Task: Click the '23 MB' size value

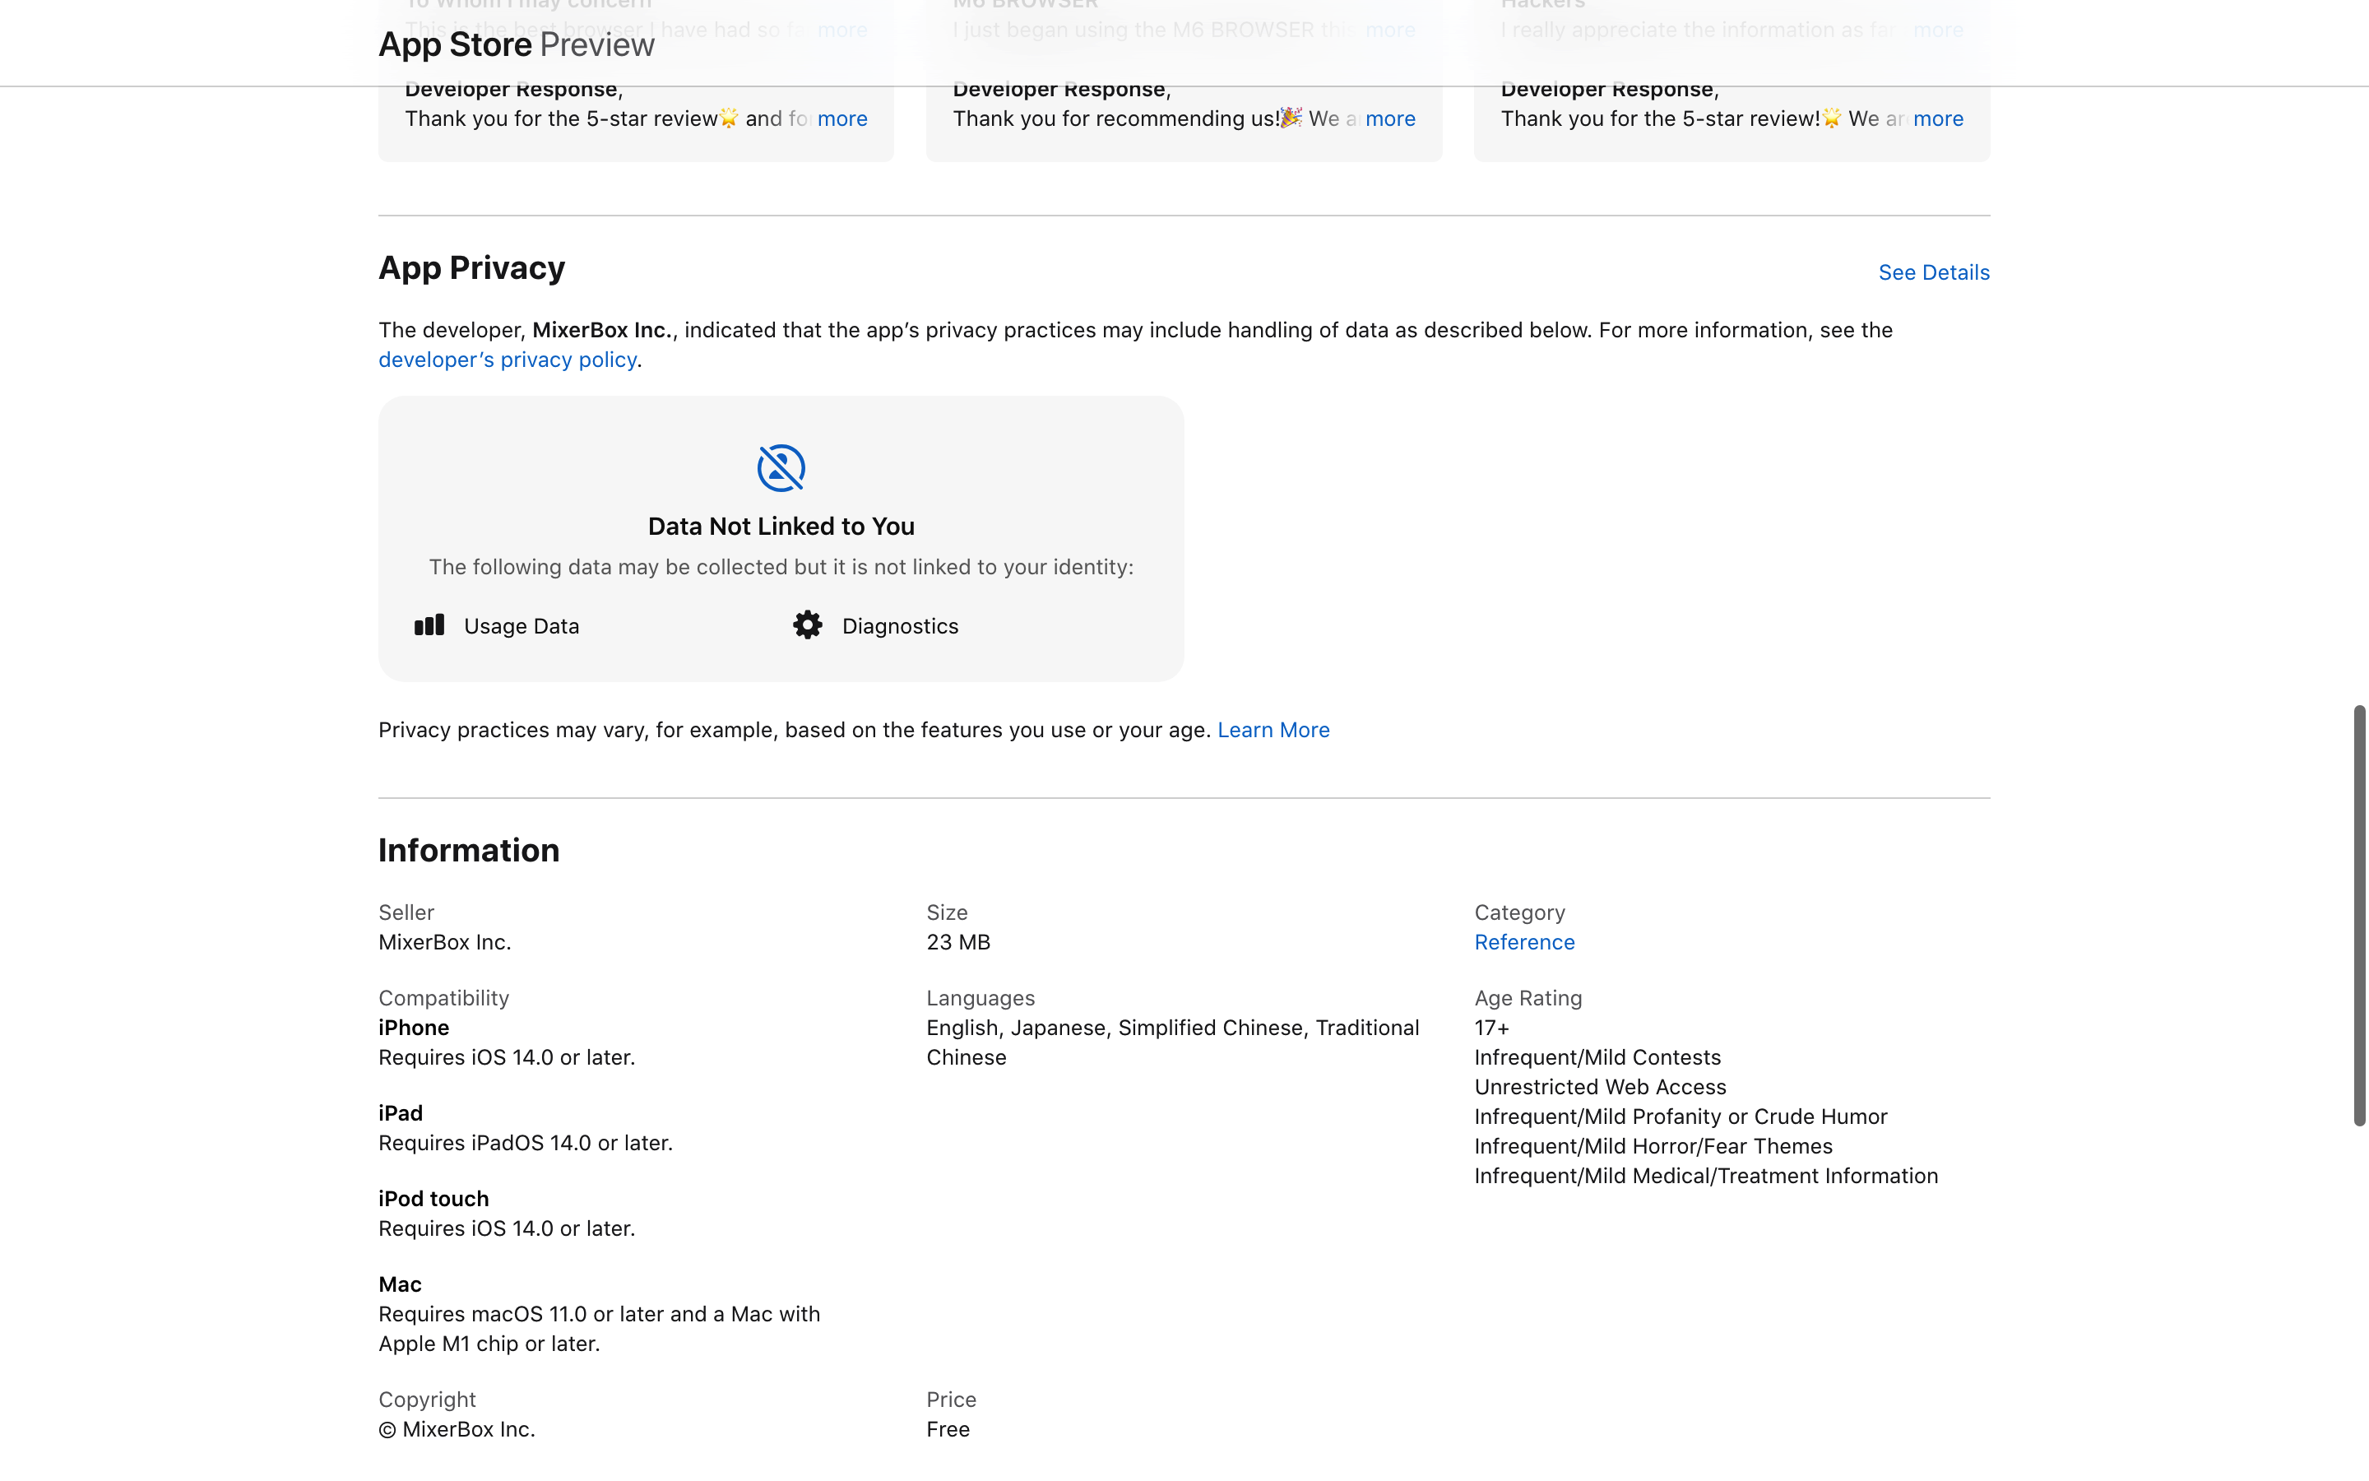Action: click(x=958, y=942)
